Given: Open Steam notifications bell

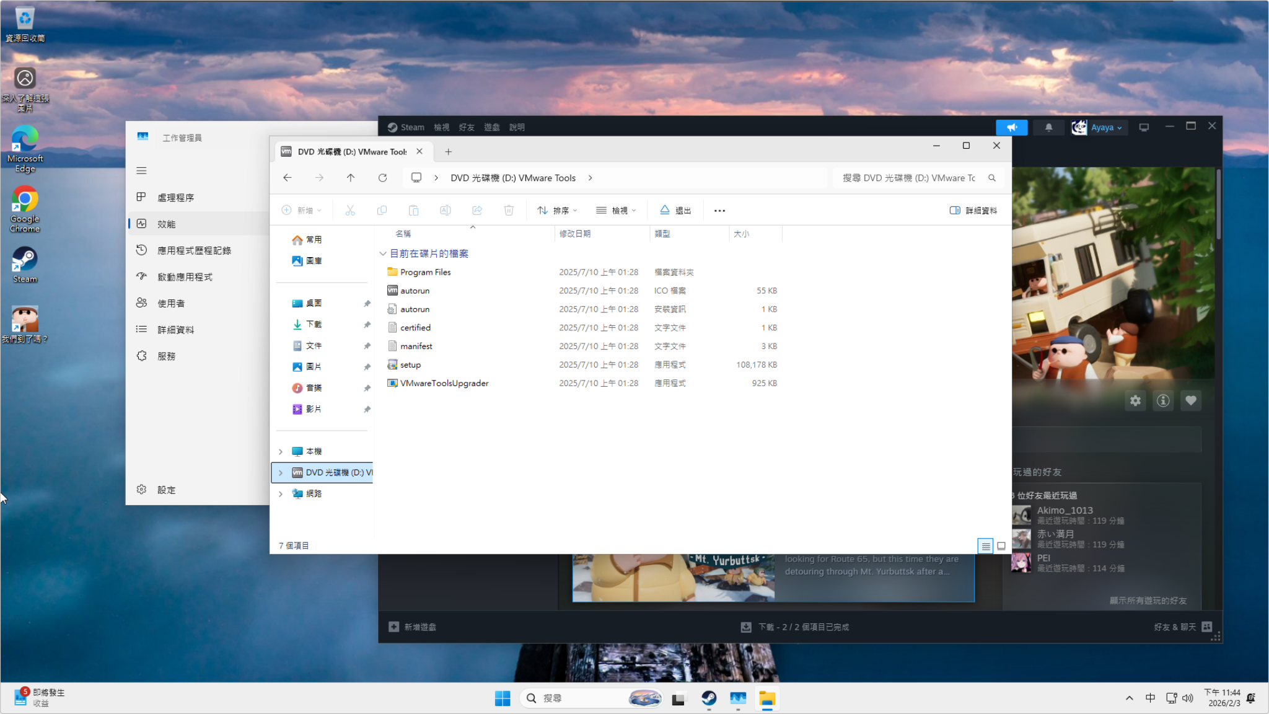Looking at the screenshot, I should pyautogui.click(x=1048, y=127).
